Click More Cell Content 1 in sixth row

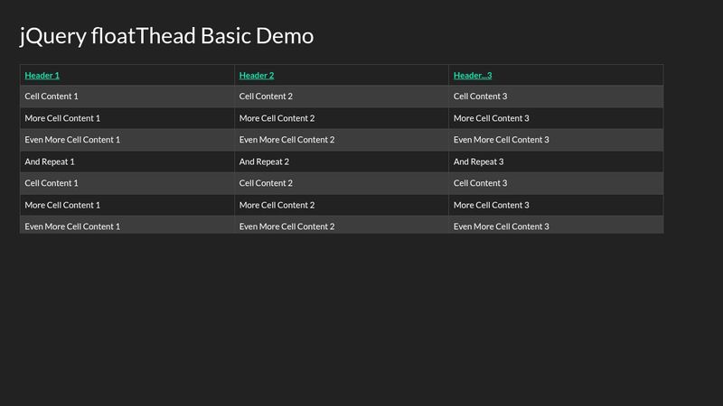(62, 205)
